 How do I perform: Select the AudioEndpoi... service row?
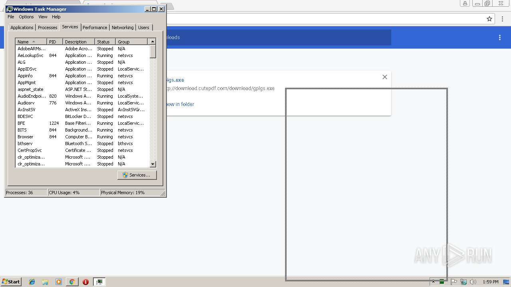pyautogui.click(x=82, y=96)
